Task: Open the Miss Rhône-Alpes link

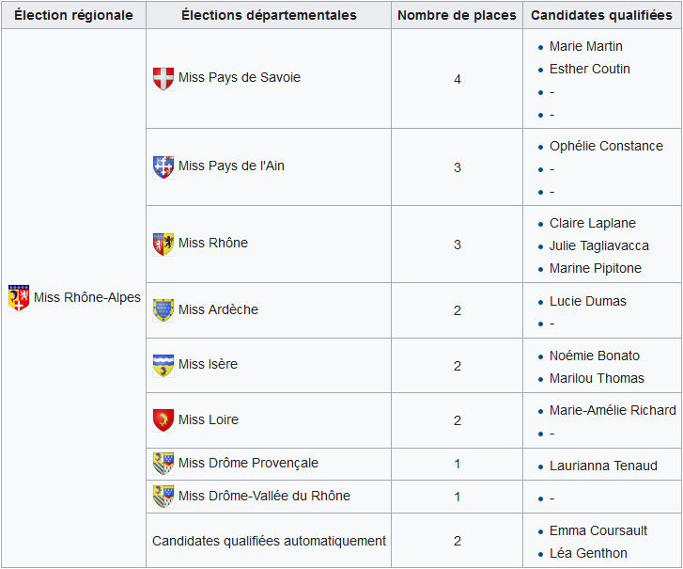Action: (87, 297)
